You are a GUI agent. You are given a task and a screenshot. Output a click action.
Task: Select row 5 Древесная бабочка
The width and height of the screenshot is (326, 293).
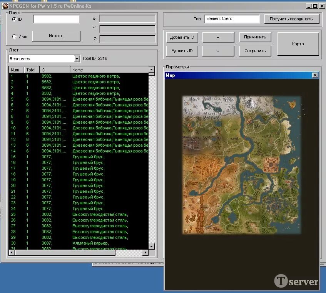[x=79, y=99]
